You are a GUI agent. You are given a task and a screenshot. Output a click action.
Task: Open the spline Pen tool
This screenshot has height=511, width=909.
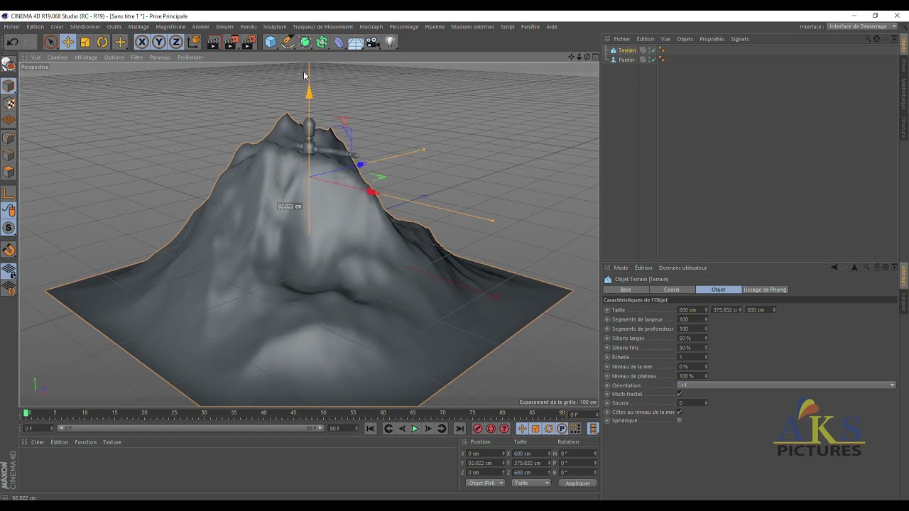[x=288, y=42]
